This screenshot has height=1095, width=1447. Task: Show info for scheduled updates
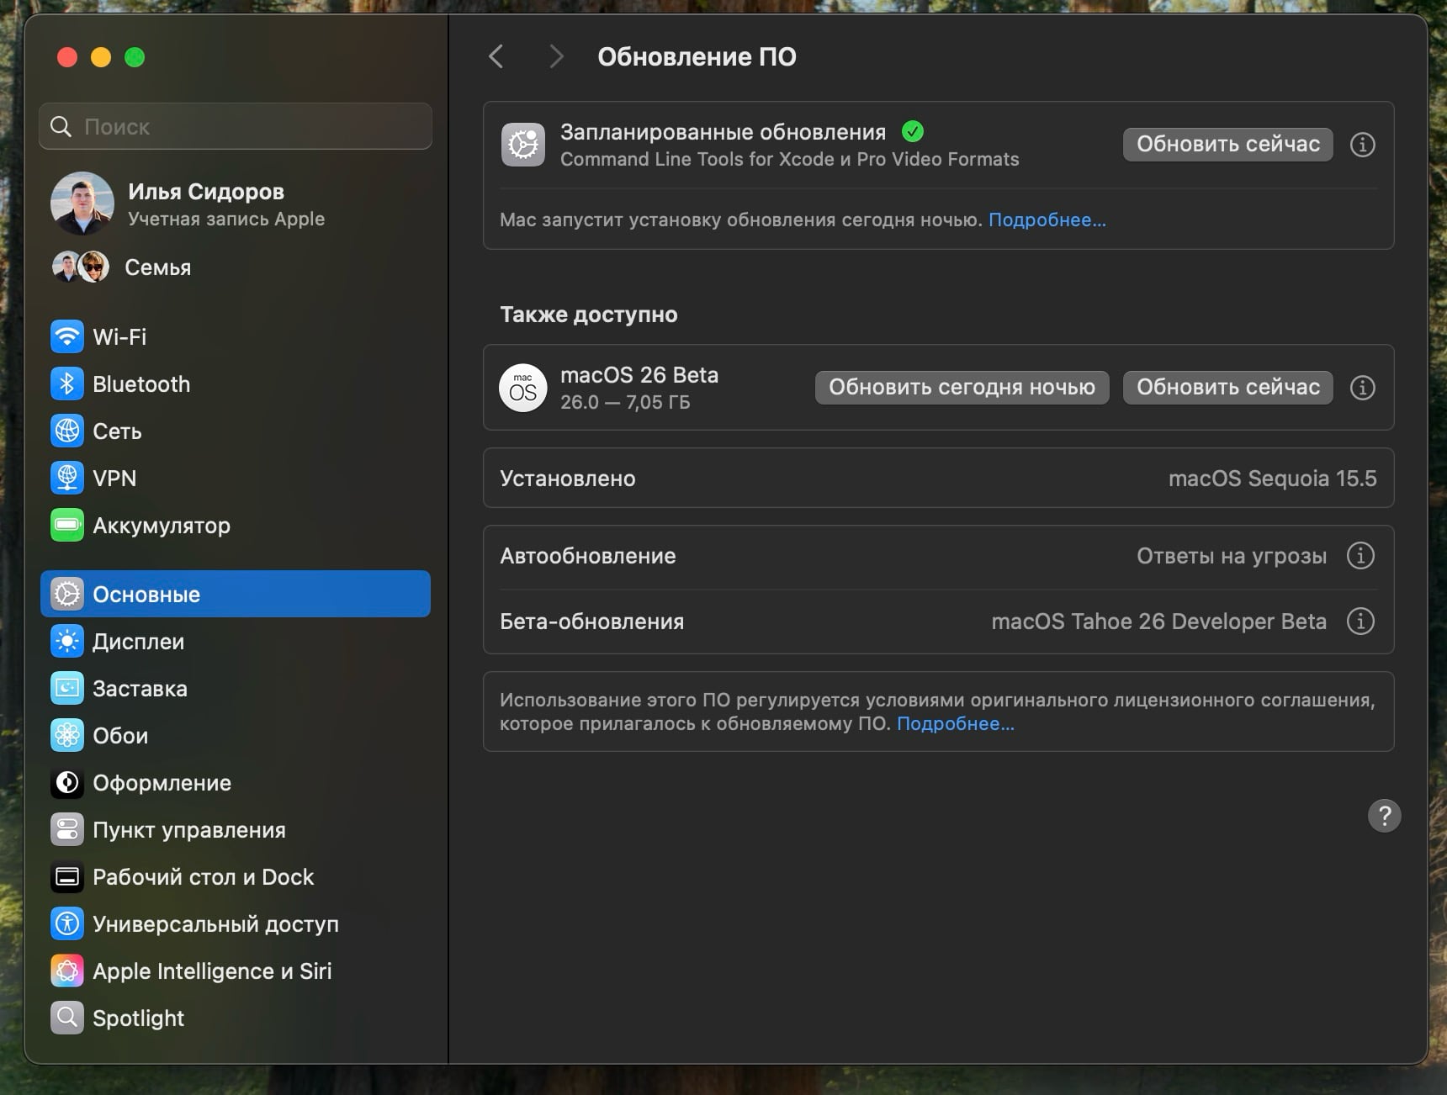[x=1362, y=145]
